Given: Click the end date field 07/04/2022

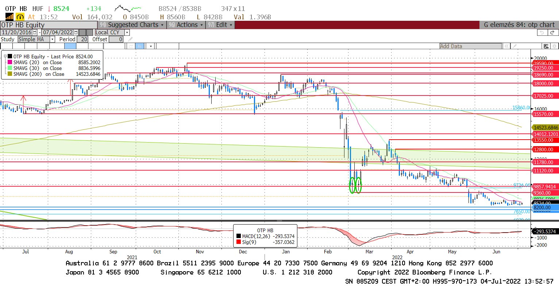Looking at the screenshot, I should (58, 32).
